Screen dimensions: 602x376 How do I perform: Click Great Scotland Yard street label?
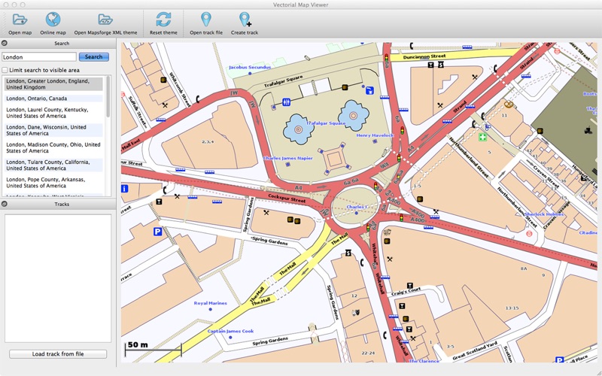coord(476,350)
